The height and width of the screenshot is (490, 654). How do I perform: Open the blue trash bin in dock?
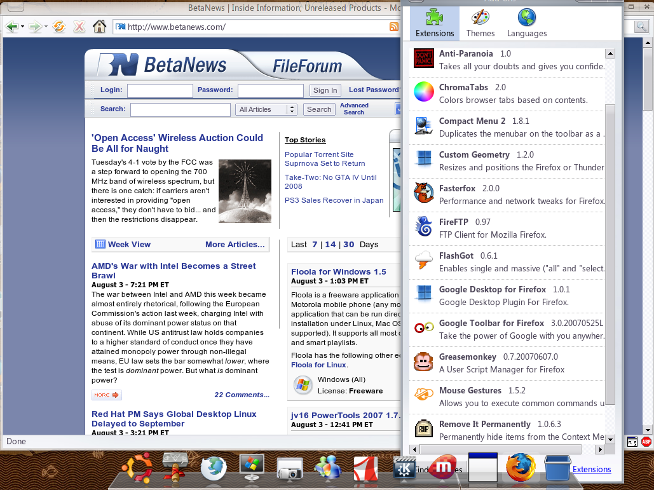pyautogui.click(x=557, y=468)
